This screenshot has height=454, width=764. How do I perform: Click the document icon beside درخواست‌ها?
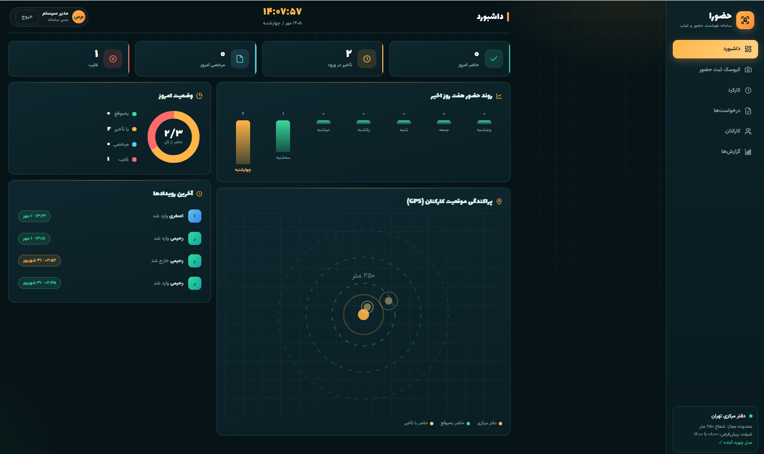click(x=748, y=111)
